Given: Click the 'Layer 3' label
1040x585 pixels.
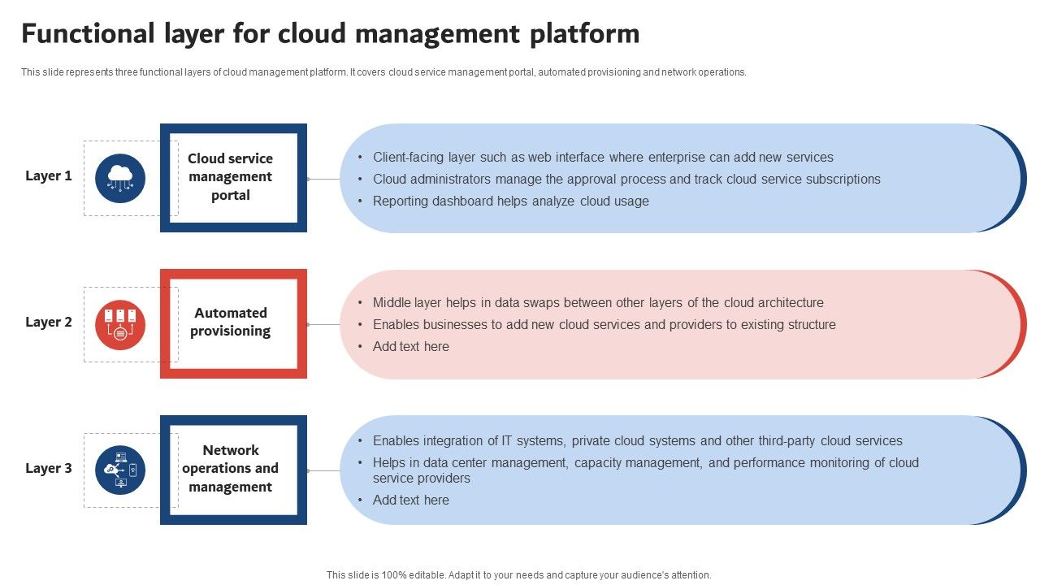Looking at the screenshot, I should tap(49, 469).
